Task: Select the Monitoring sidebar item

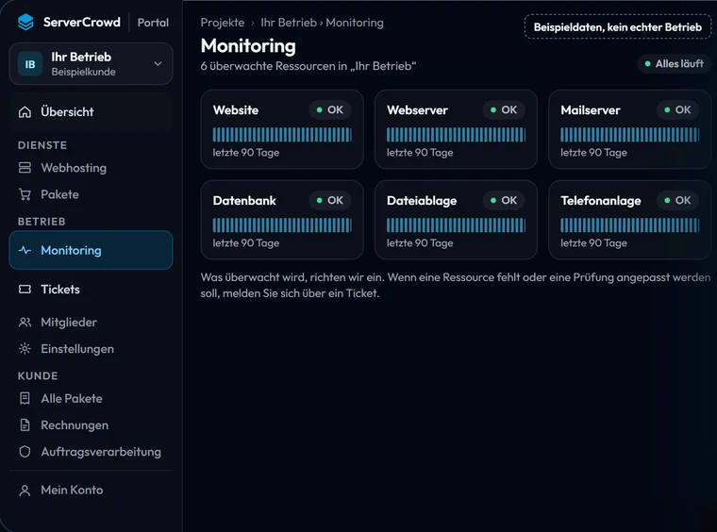Action: [91, 251]
